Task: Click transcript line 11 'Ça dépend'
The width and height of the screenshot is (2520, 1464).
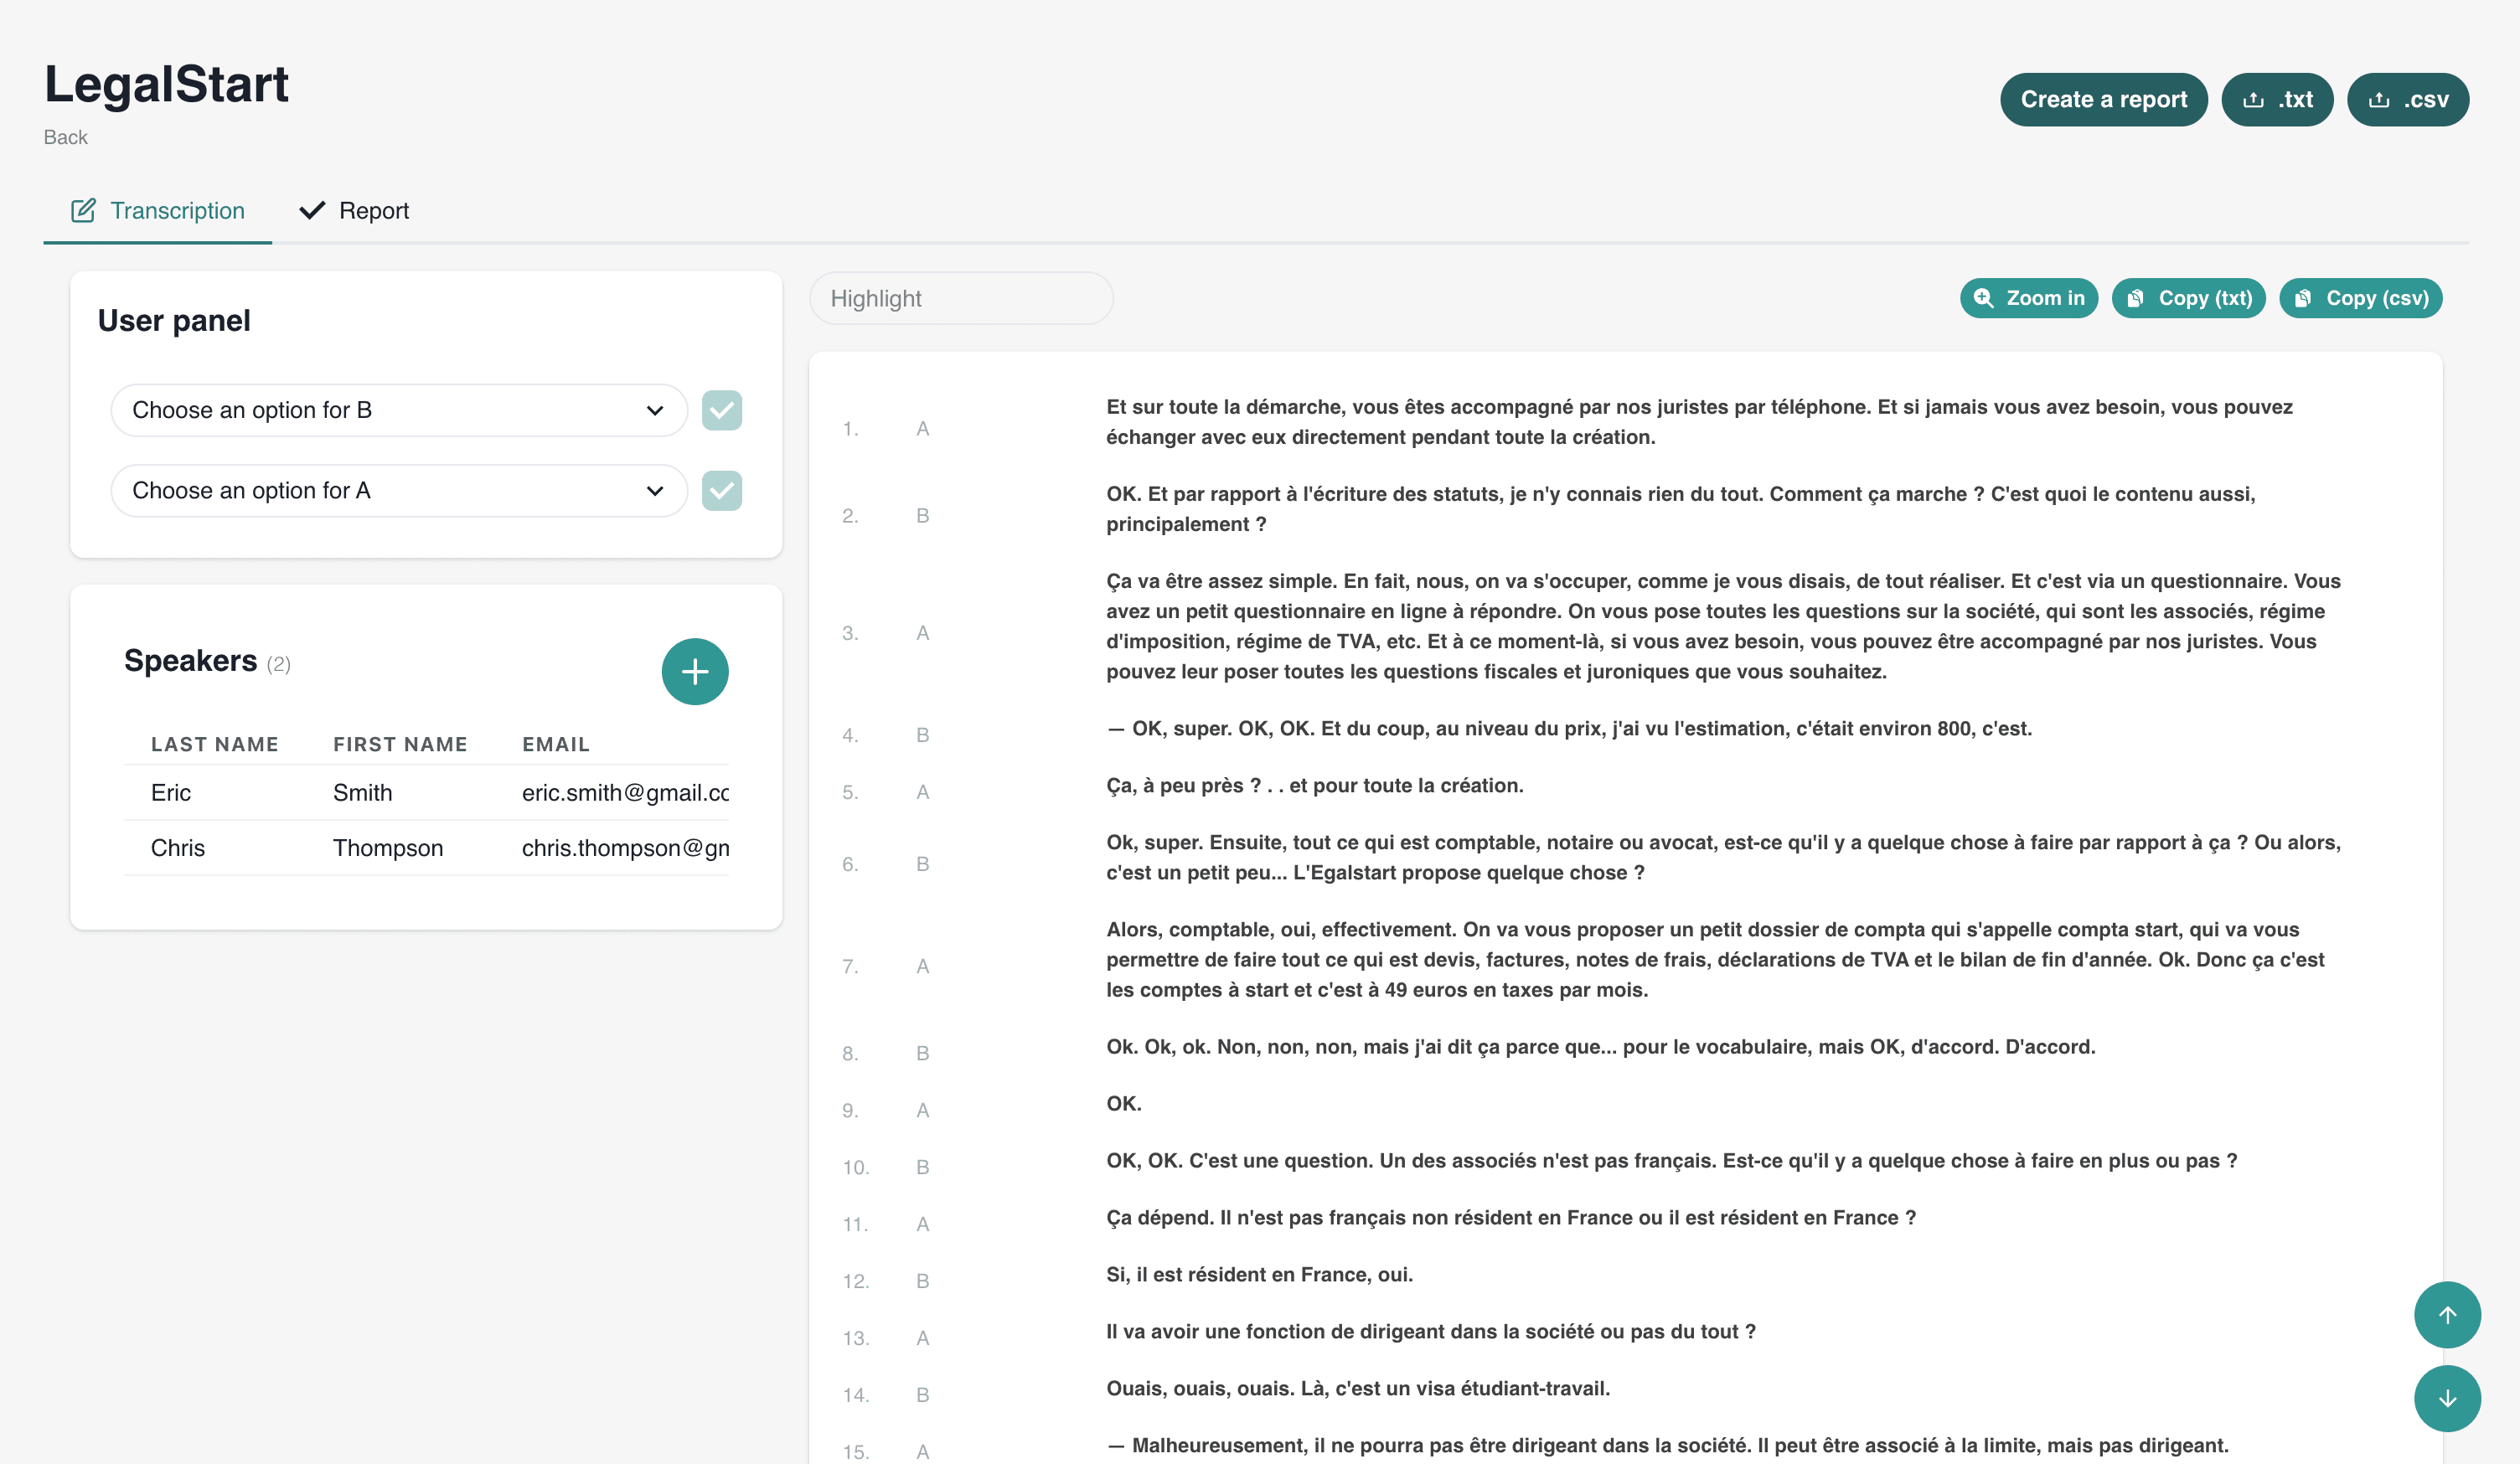Action: point(1511,1217)
